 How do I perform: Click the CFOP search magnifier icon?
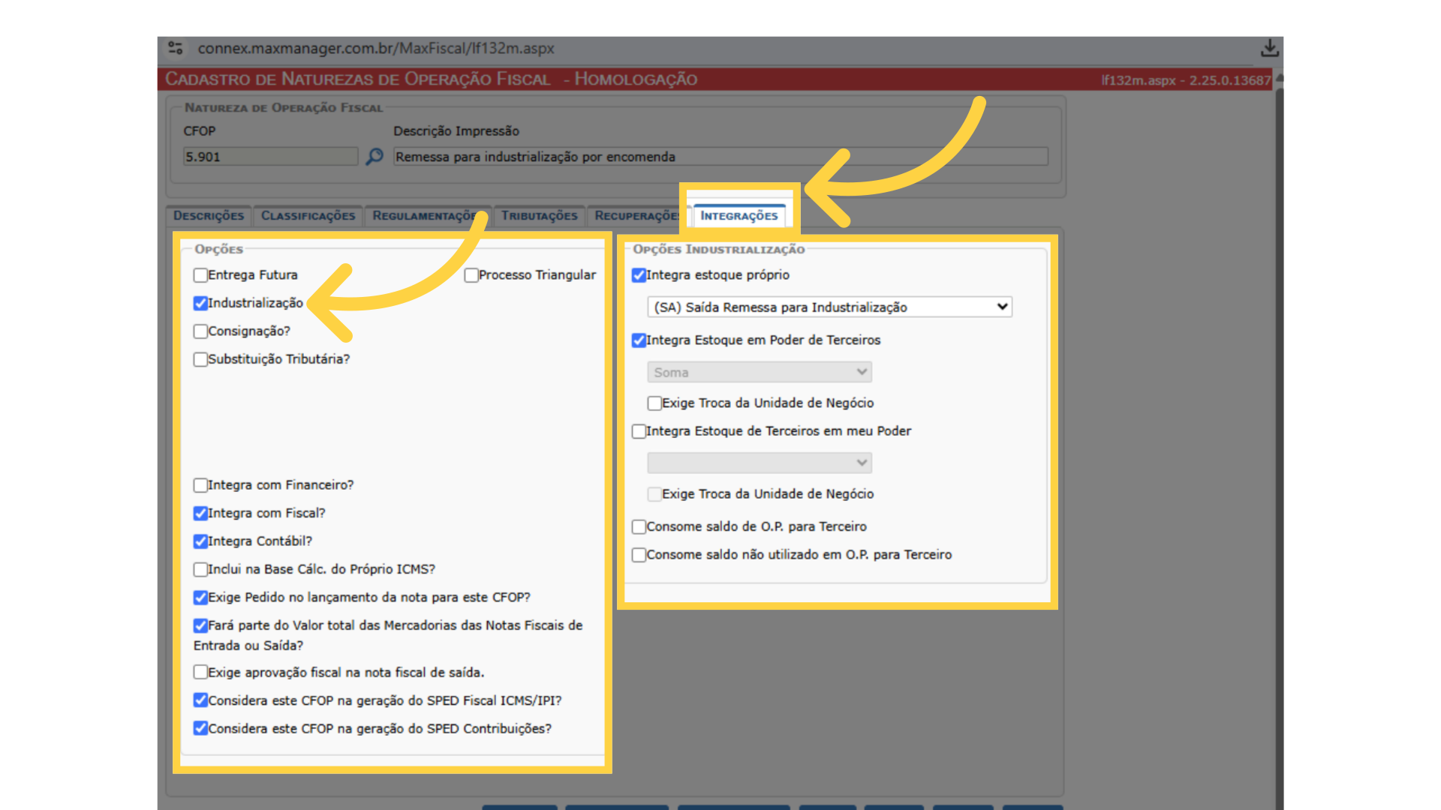375,156
